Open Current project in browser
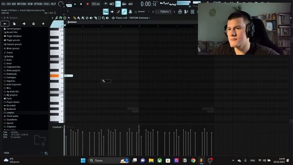This screenshot has height=165, width=293. point(12,29)
